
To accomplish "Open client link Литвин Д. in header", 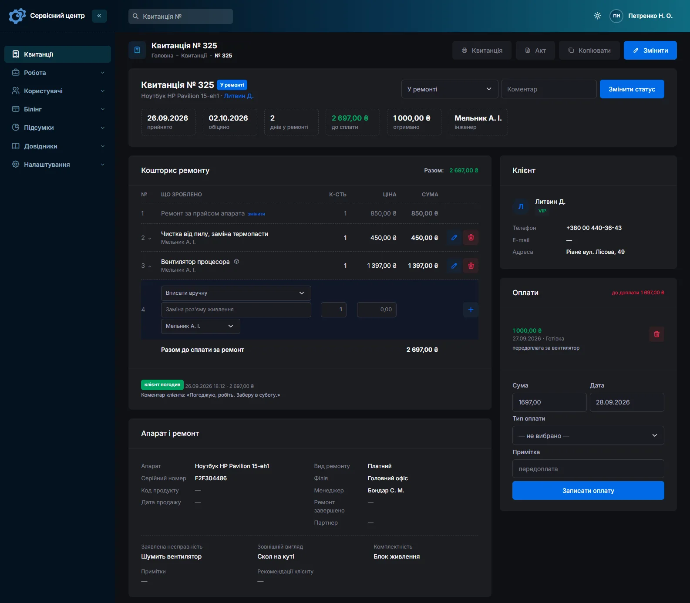I will click(x=239, y=96).
